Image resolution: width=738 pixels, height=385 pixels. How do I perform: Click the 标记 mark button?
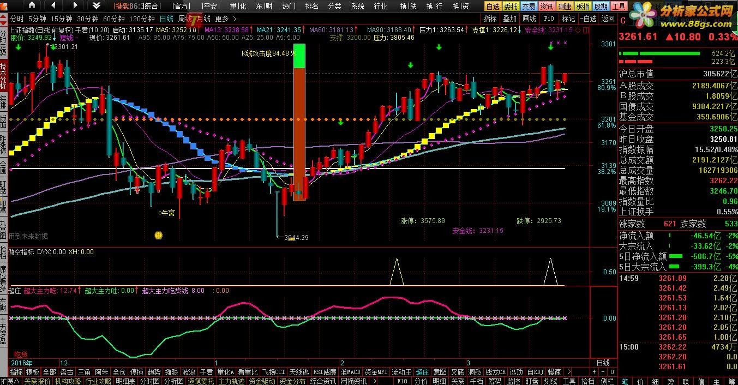click(x=568, y=19)
